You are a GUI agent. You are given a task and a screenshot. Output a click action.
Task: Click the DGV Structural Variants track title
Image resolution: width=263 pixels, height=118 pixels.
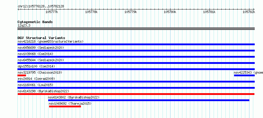pyautogui.click(x=41, y=38)
